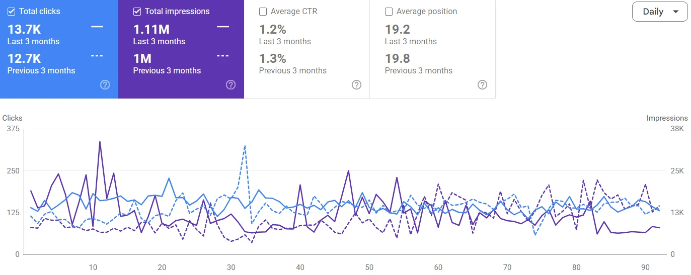The image size is (691, 275).
Task: Open the Daily granularity dropdown
Action: (x=660, y=12)
